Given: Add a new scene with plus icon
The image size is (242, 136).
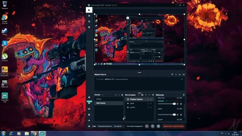Looking at the screenshot, I should click(116, 95).
